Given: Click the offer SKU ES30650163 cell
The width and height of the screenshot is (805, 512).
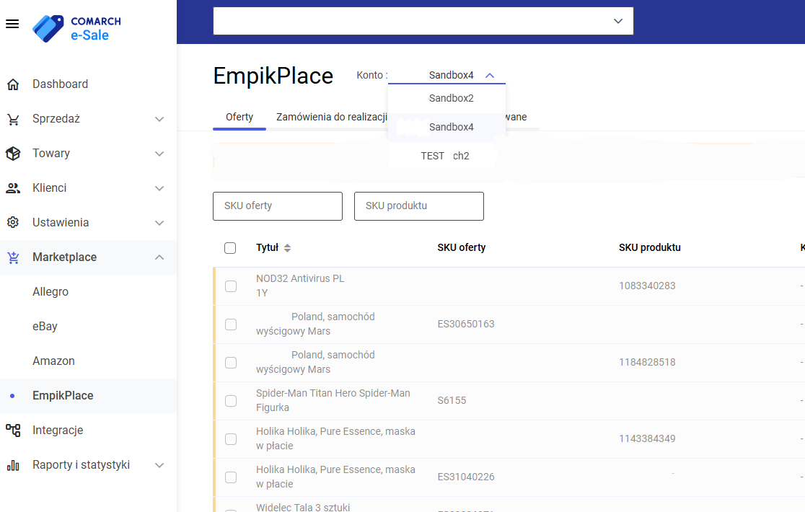Looking at the screenshot, I should coord(466,325).
